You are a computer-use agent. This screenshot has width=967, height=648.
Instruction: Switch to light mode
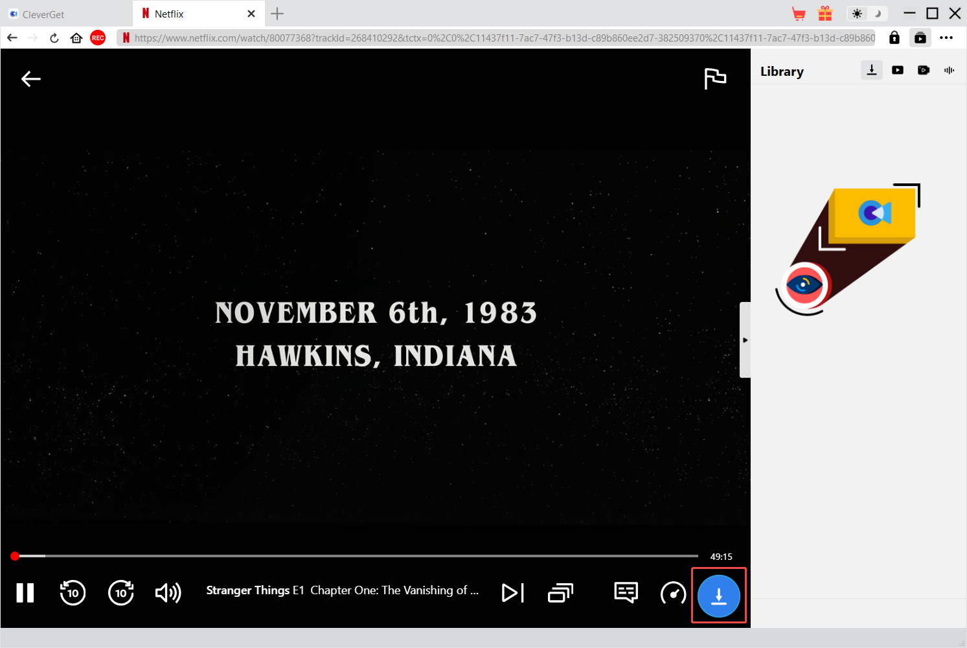pos(857,14)
